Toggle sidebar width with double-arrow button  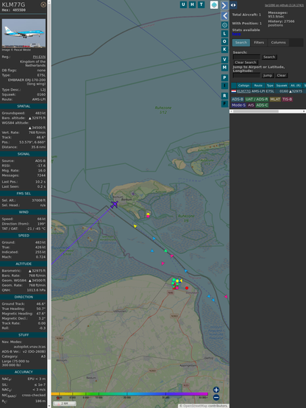tap(233, 5)
